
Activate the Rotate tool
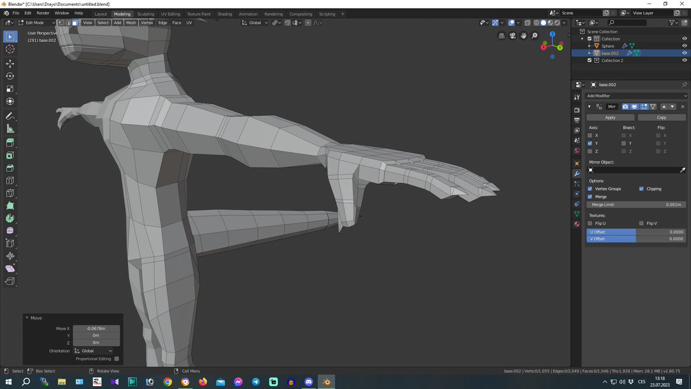pos(10,76)
